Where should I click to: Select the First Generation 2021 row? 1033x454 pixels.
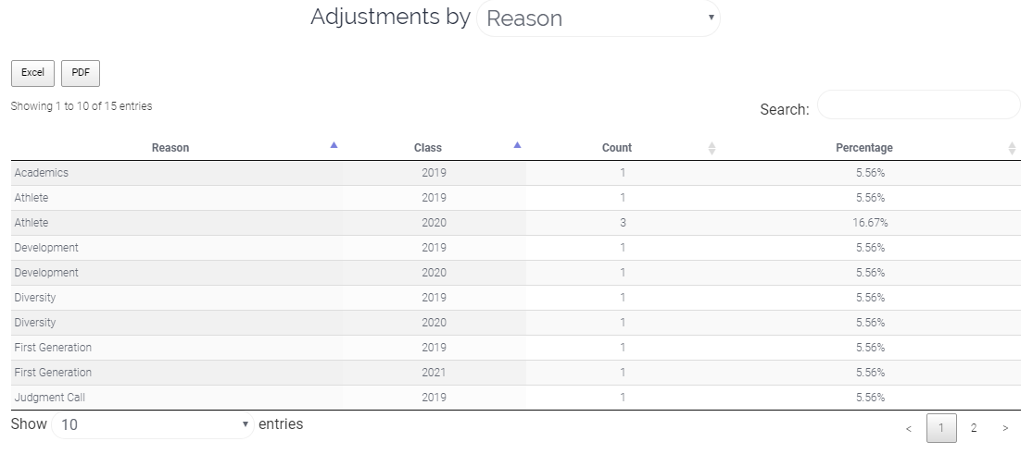[x=516, y=373]
